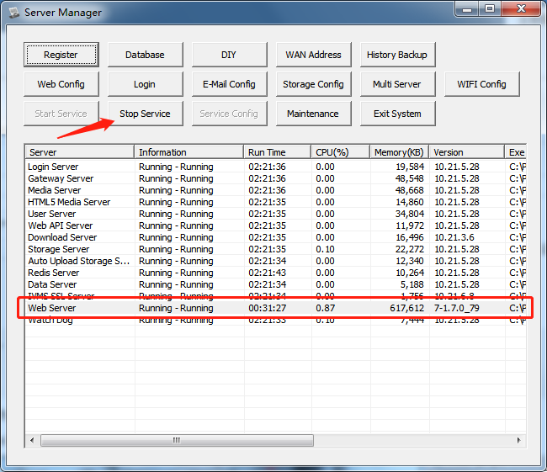Click Web Server run time 00:31:27
The width and height of the screenshot is (547, 472).
(268, 309)
